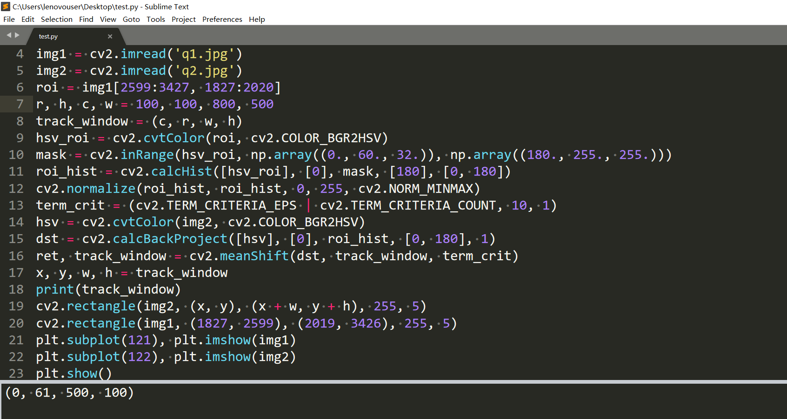Click COLOR_BGR2HSV on line 14

point(308,222)
